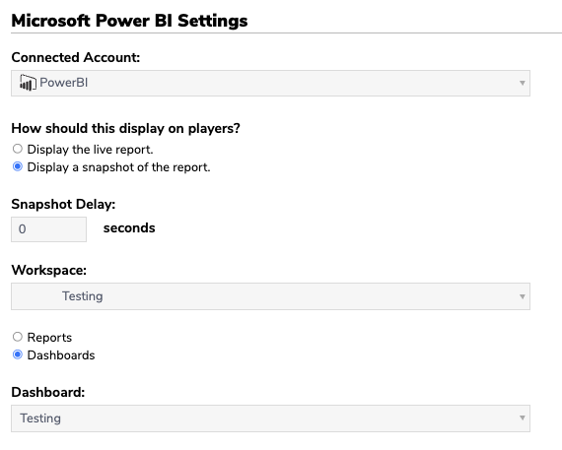The width and height of the screenshot is (562, 450).
Task: Click into the Snapshot Delay input field
Action: tap(48, 229)
